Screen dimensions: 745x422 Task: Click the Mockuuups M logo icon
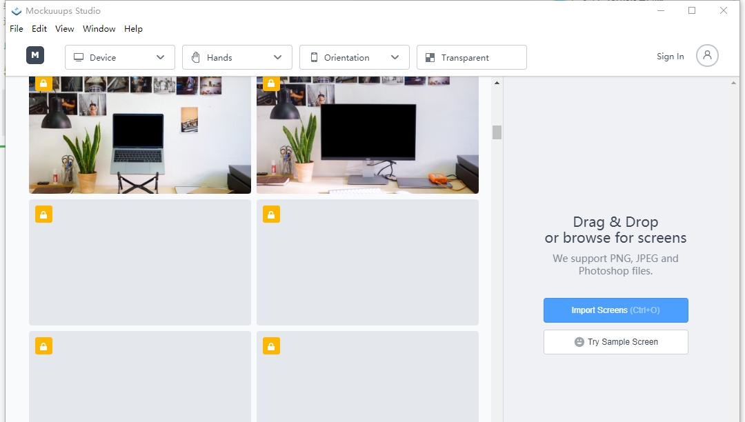tap(35, 55)
